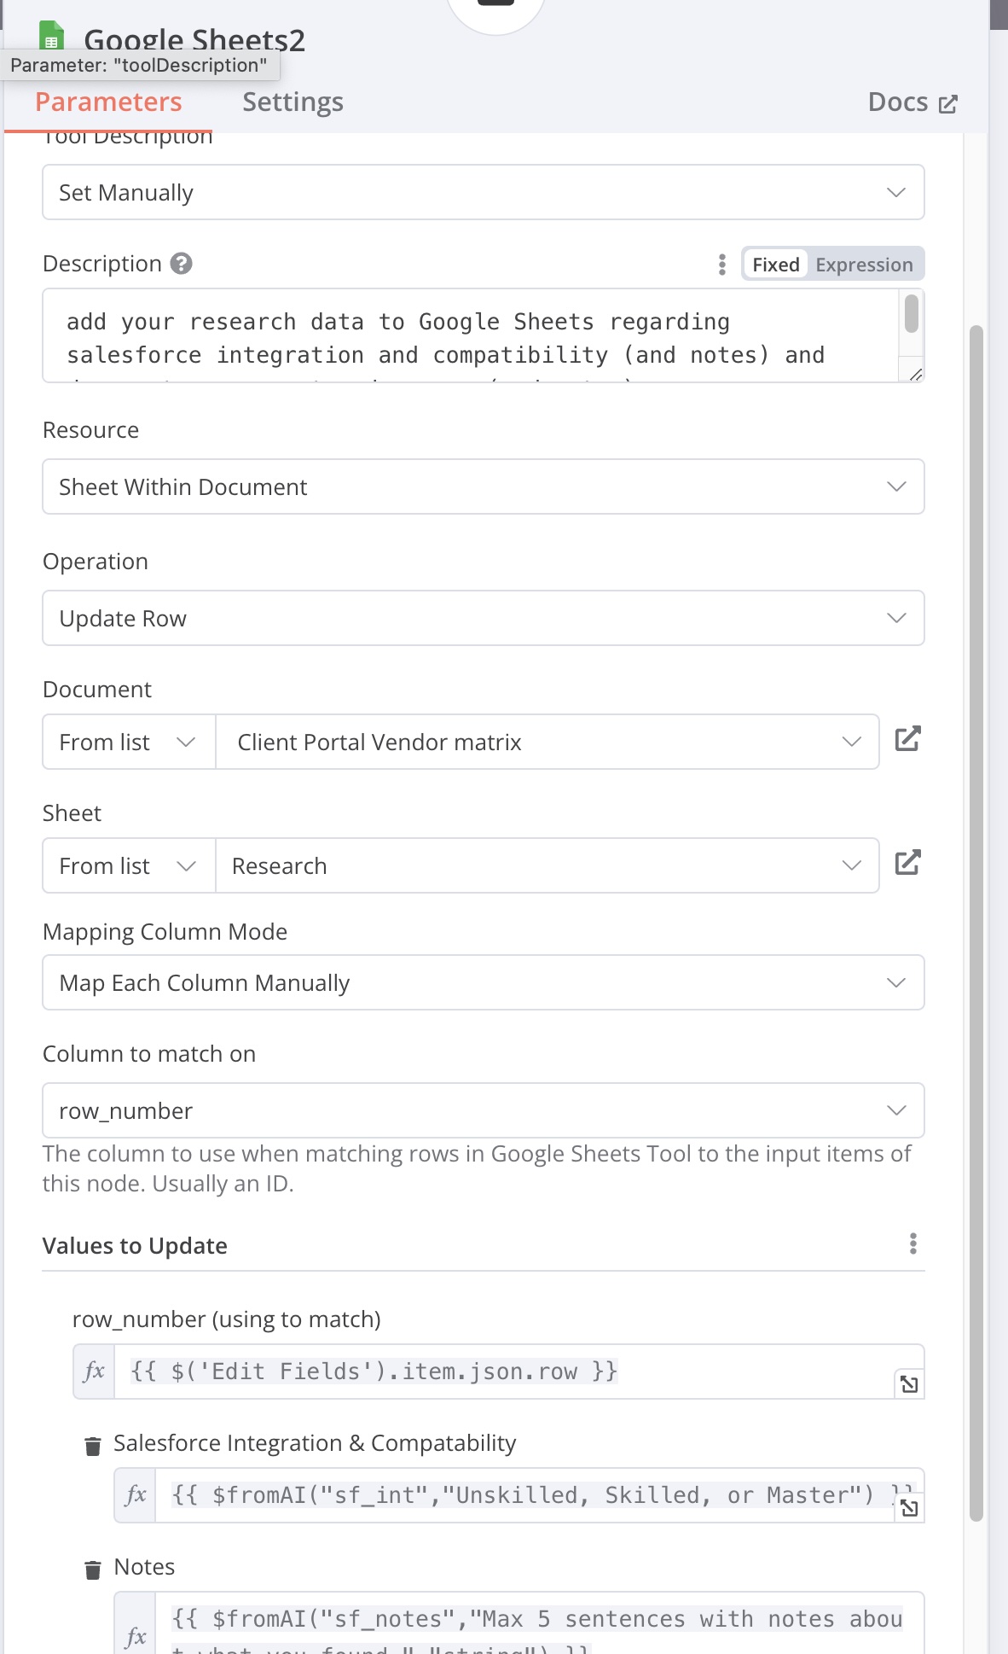Viewport: 1008px width, 1654px height.
Task: Click the Notes expression input
Action: click(x=539, y=1624)
